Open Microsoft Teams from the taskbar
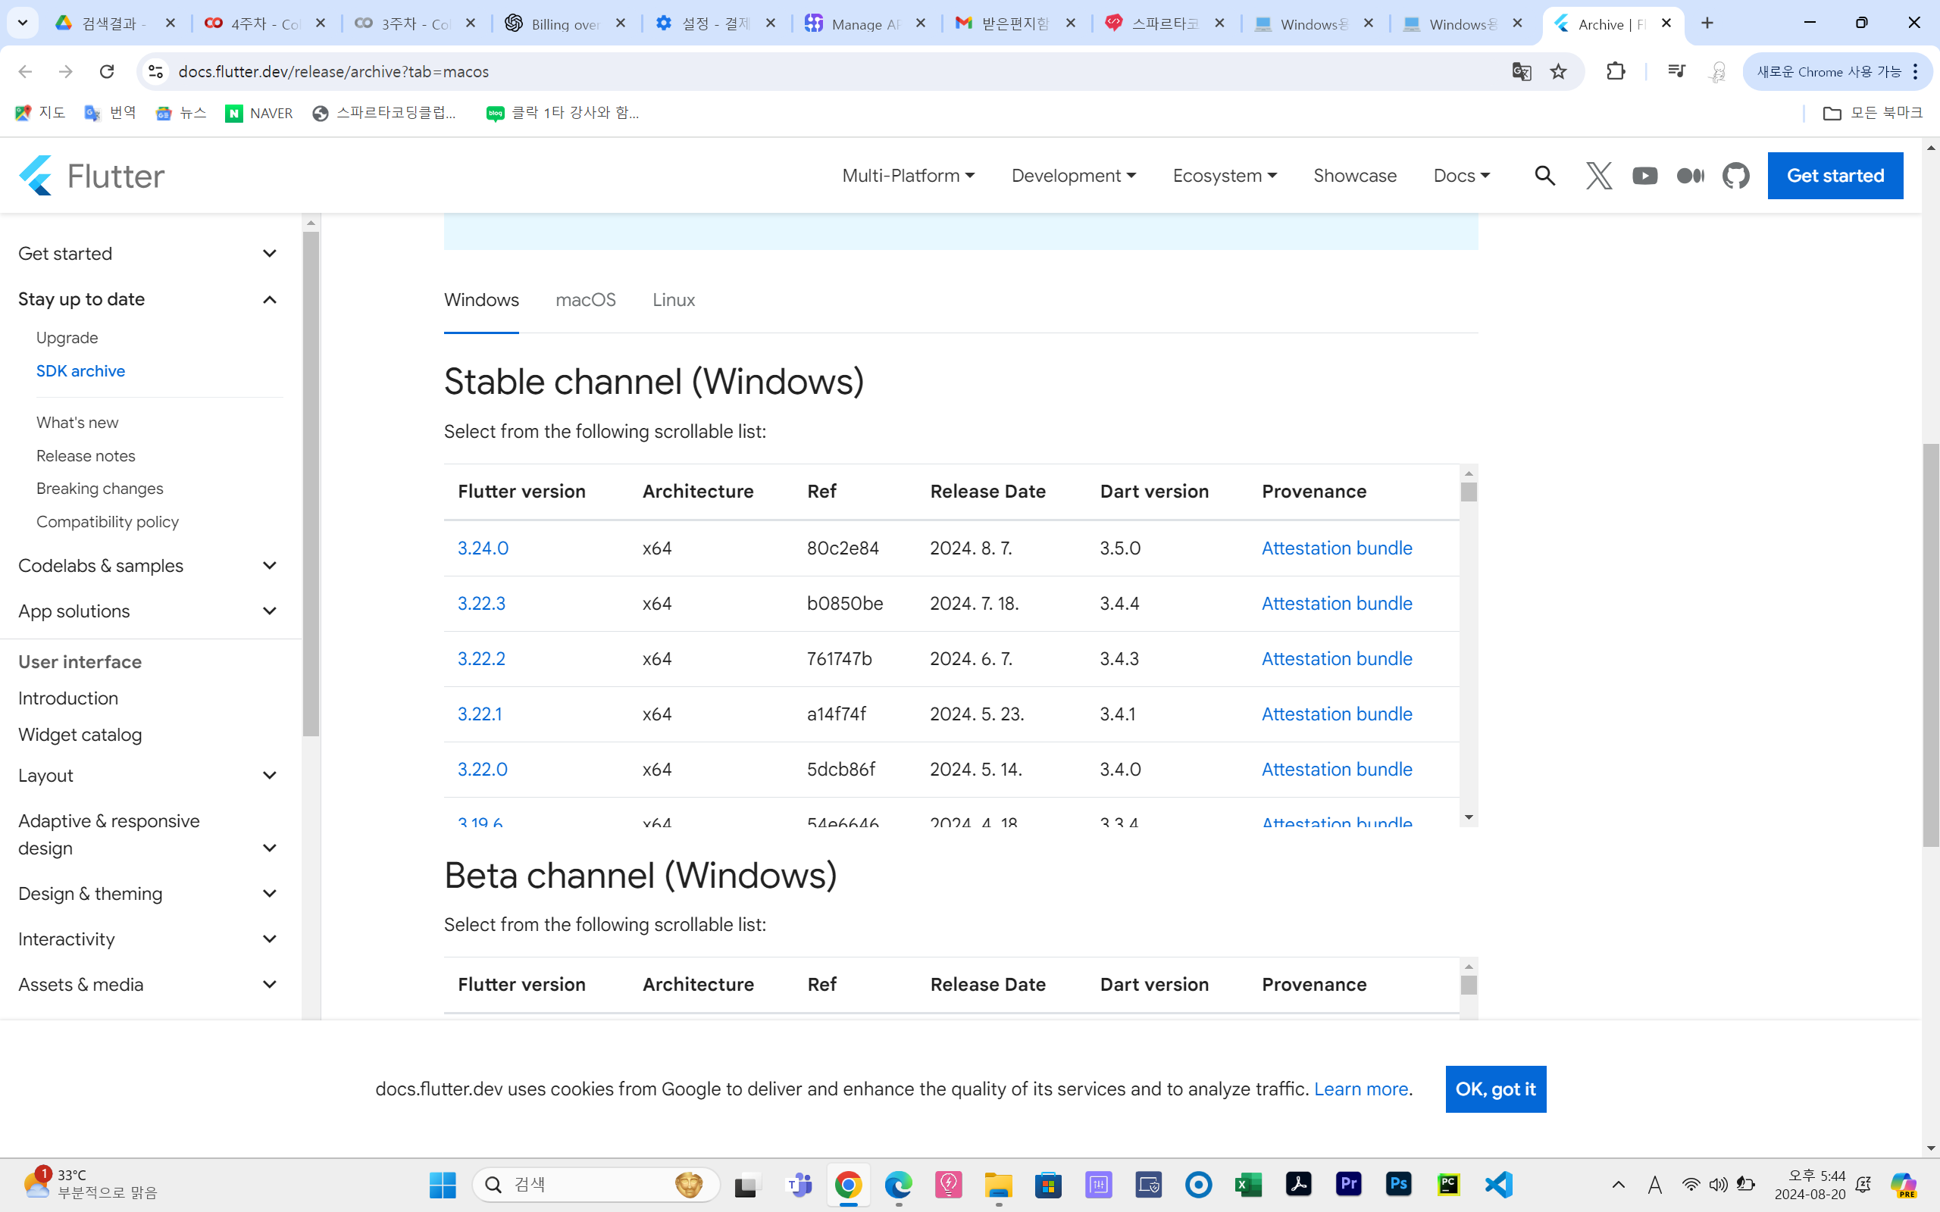 pos(799,1184)
